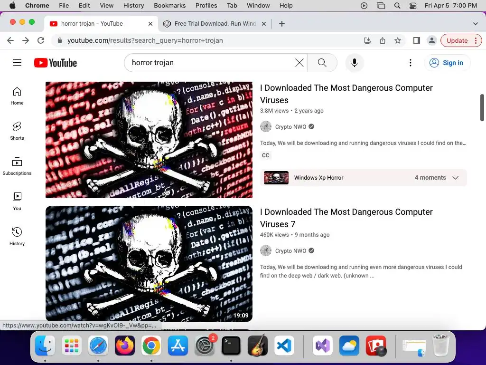Open the File menu
The height and width of the screenshot is (365, 486).
pos(64,6)
